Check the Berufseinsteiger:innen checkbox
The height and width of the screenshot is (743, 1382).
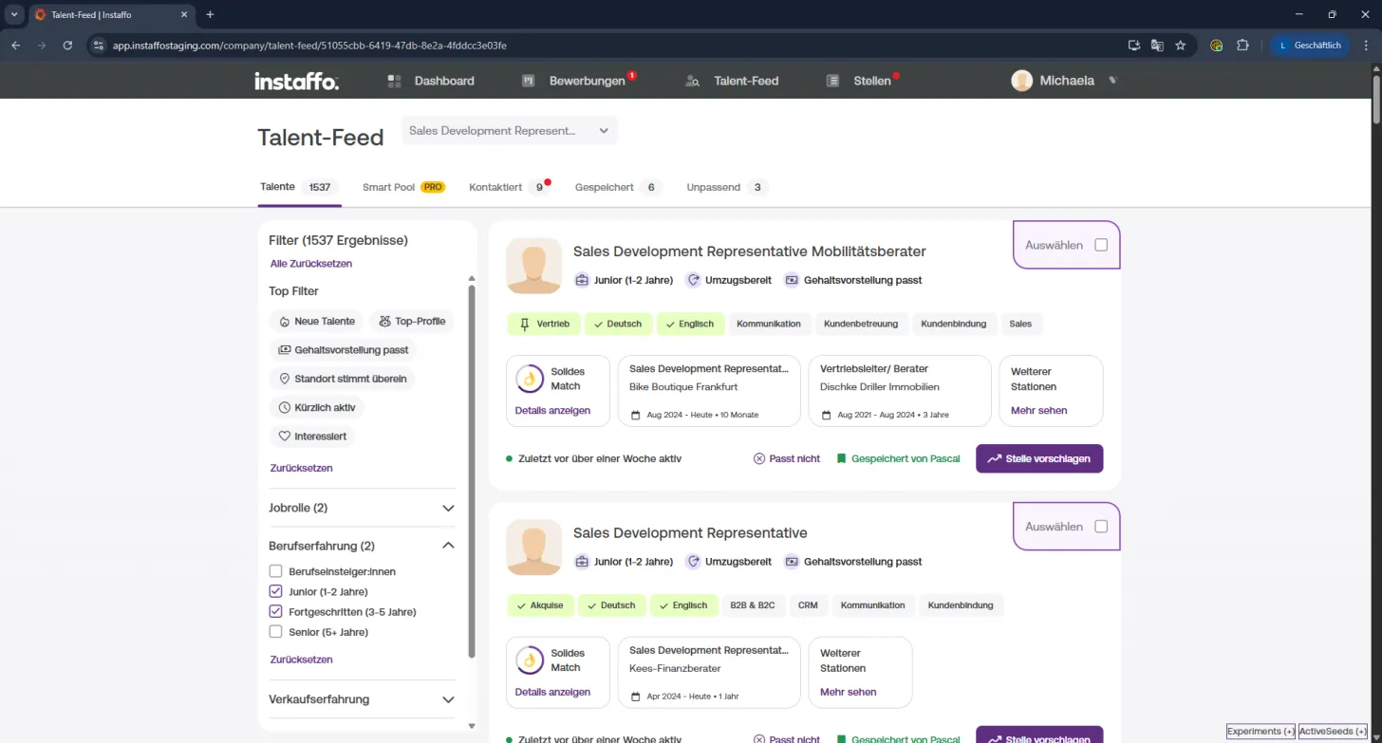[x=276, y=571]
